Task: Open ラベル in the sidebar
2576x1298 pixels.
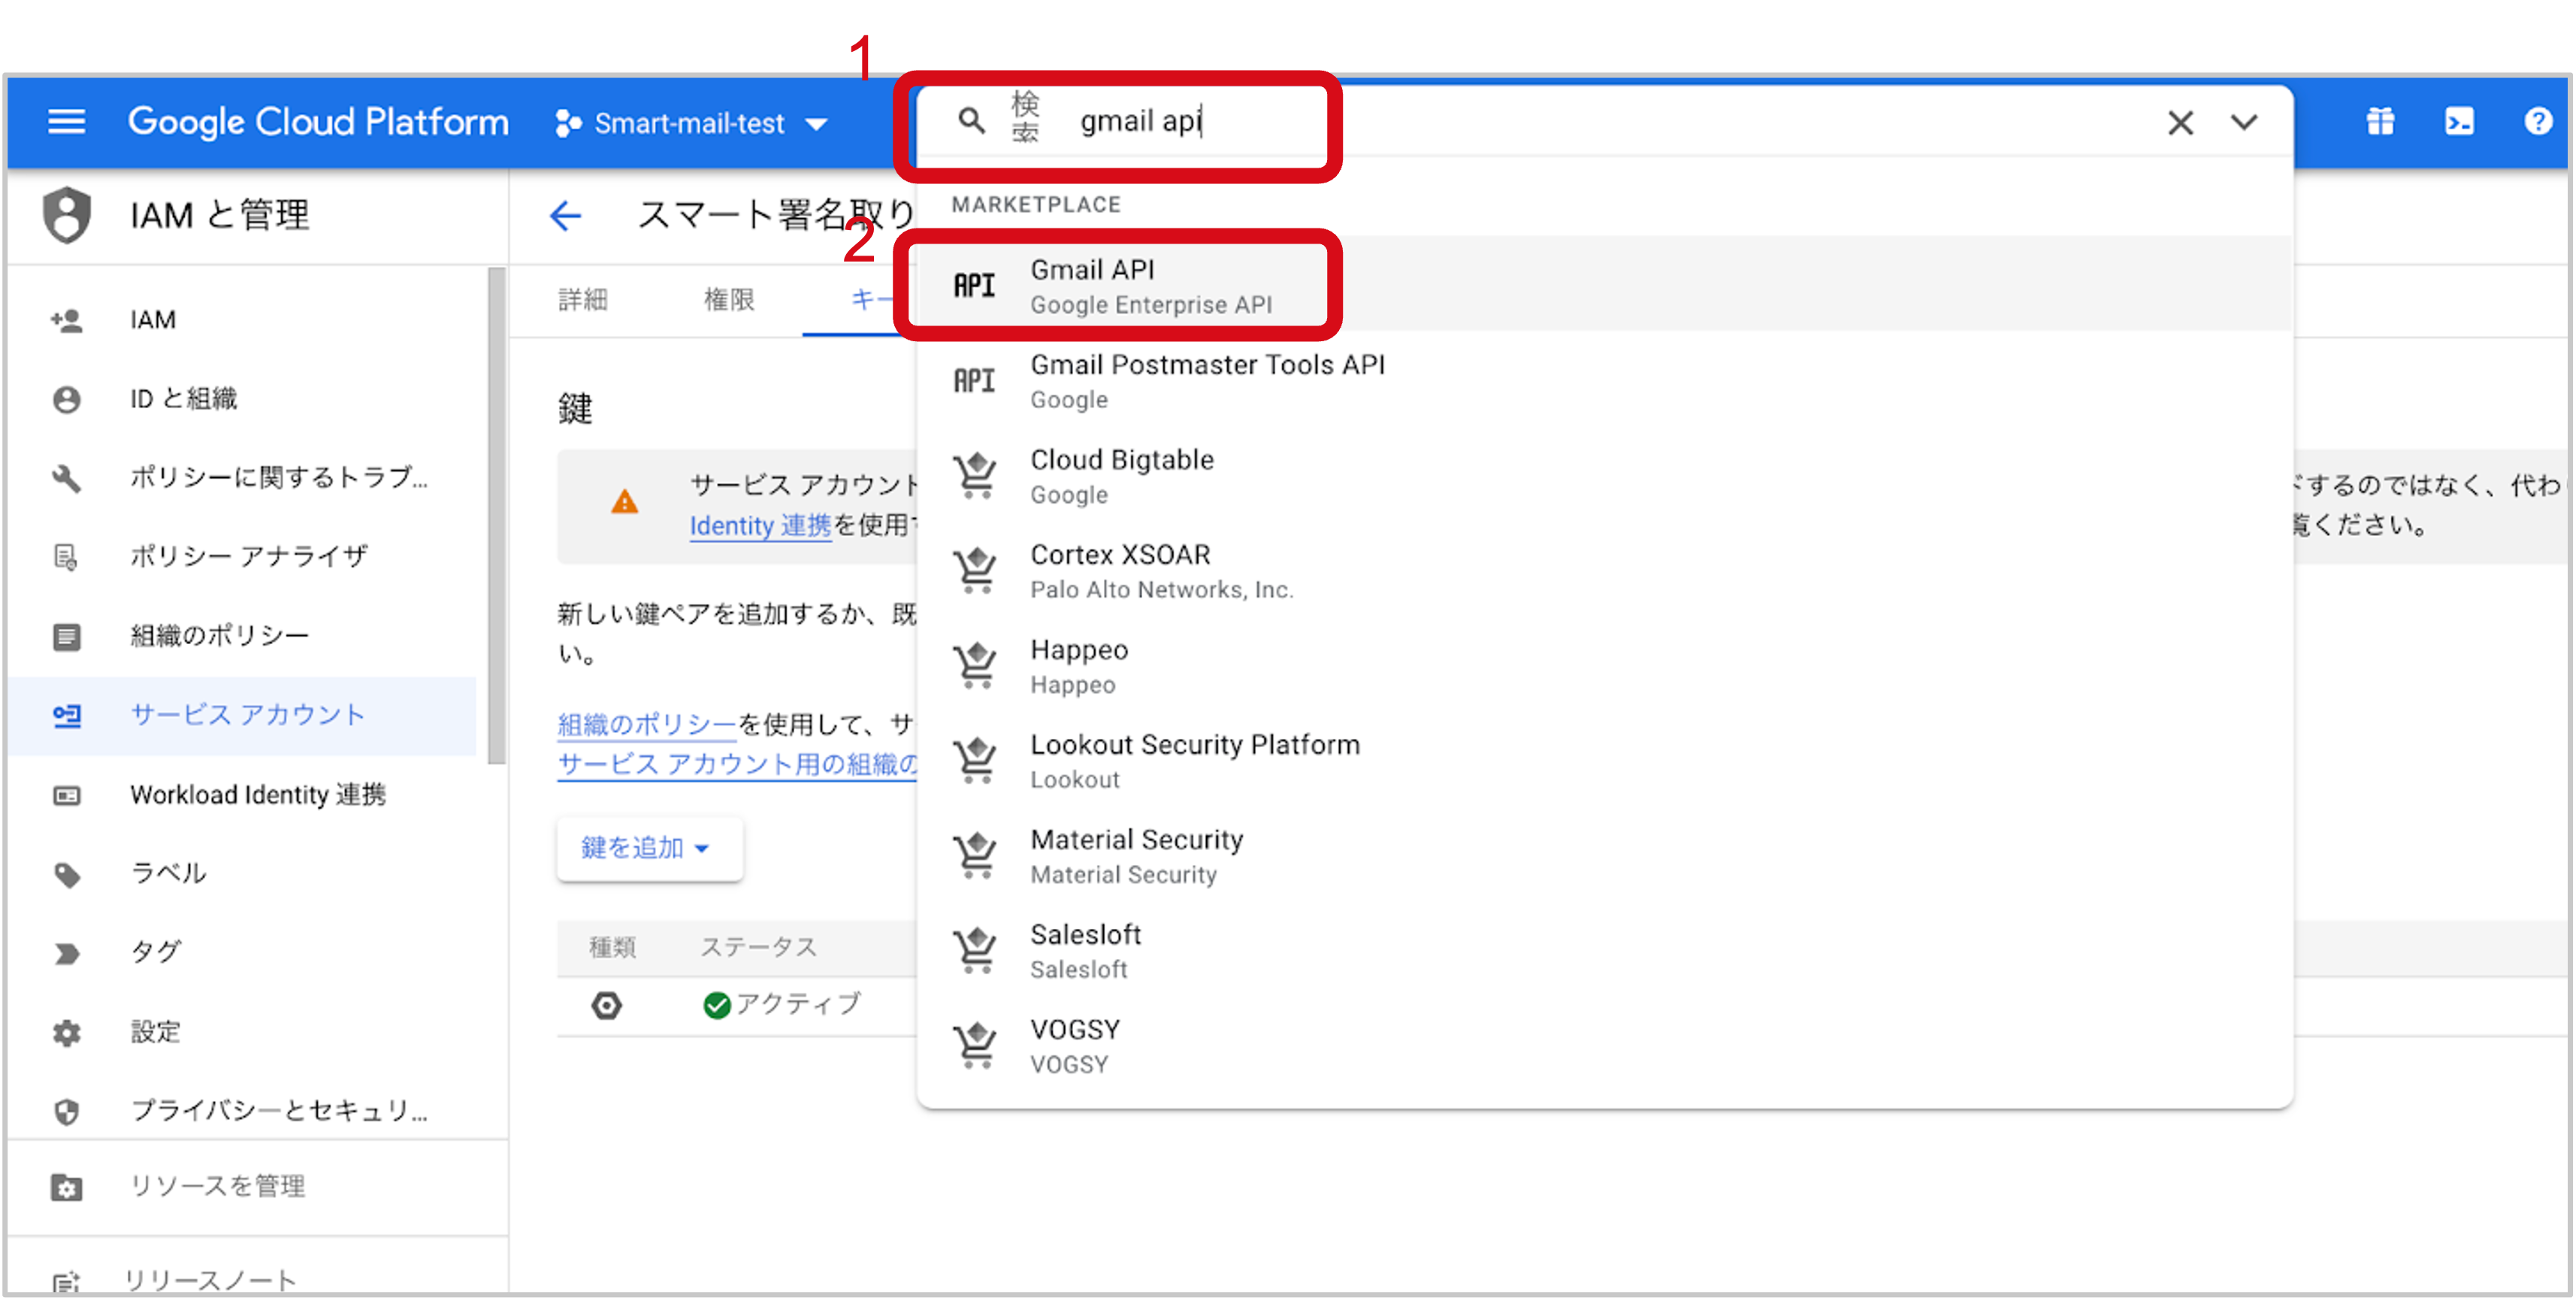Action: [242, 874]
